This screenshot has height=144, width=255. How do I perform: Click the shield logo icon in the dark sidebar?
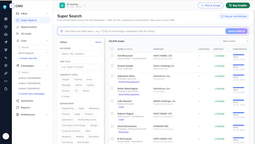pos(5,7)
